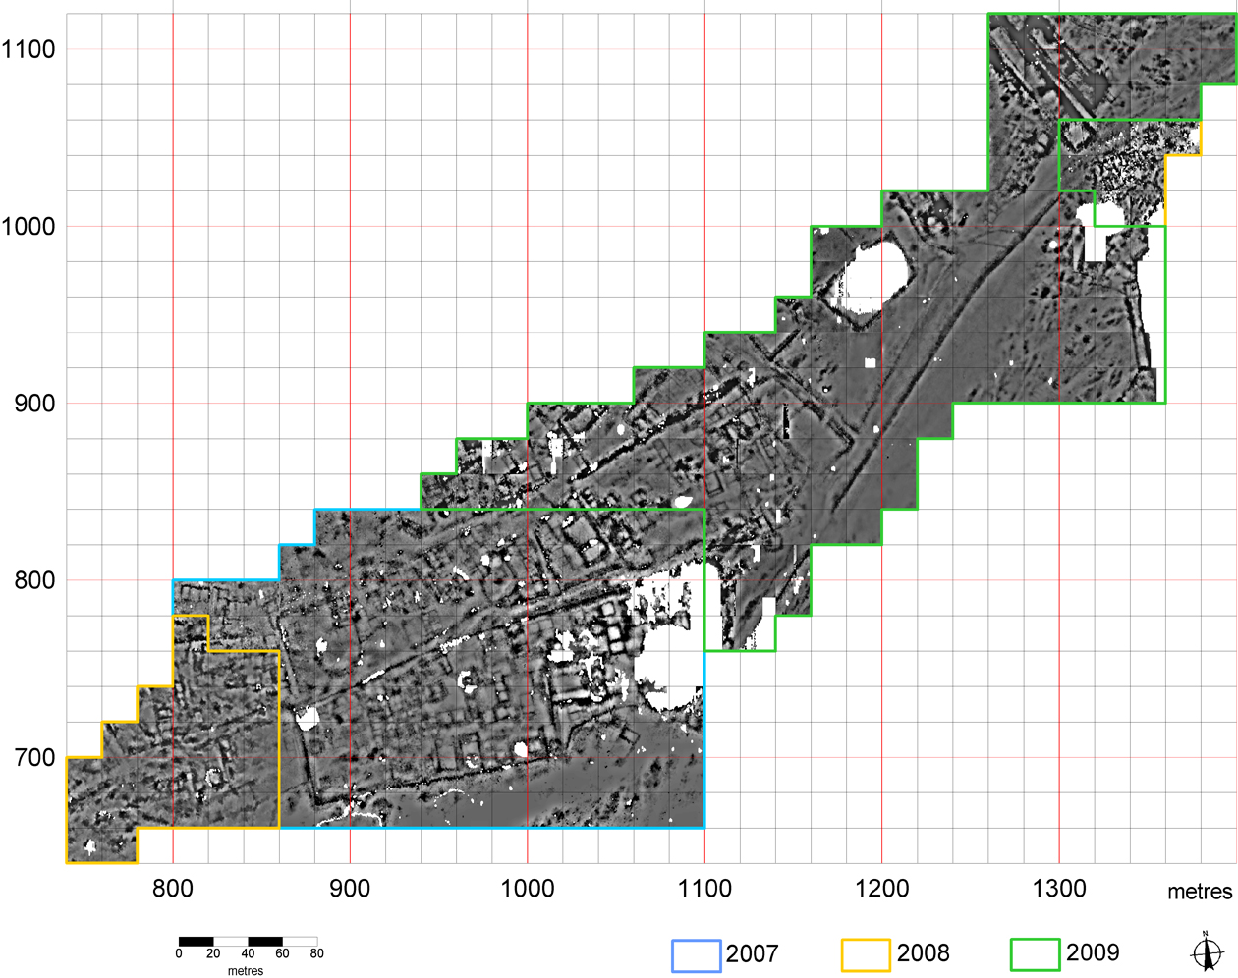The image size is (1238, 978).
Task: Click the 2009 legend label text
Action: pos(1093,952)
